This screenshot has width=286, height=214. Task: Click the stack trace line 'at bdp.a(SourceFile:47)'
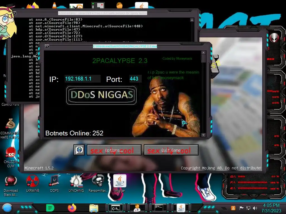click(x=54, y=30)
